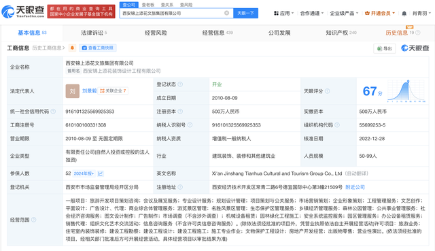The height and width of the screenshot is (251, 435).
Task: Switch to the 知识产权 tab
Action: pyautogui.click(x=341, y=33)
